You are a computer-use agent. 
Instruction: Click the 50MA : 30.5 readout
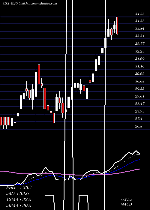pos(19,205)
